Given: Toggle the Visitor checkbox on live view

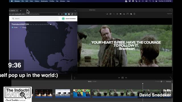Looking at the screenshot, I should tap(21, 27).
